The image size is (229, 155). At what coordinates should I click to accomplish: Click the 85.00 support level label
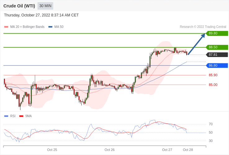(x=213, y=85)
